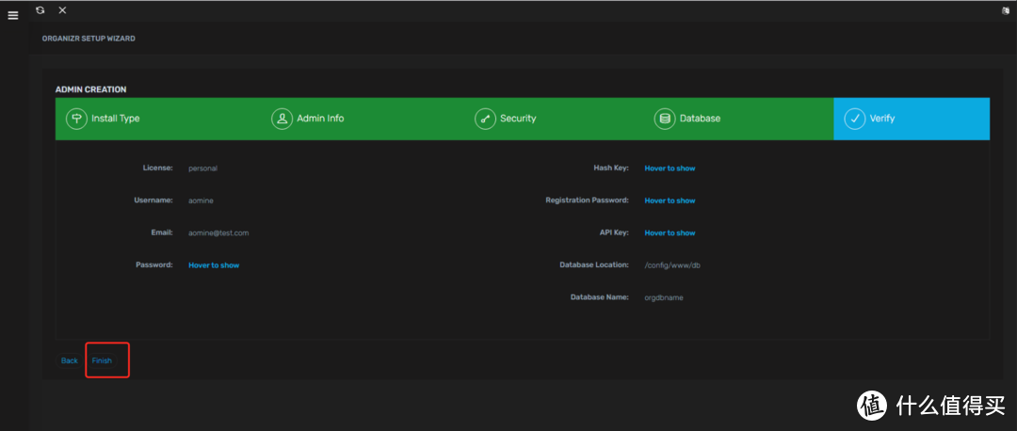The image size is (1017, 431).
Task: Click the Install Type signpost icon
Action: (x=75, y=119)
